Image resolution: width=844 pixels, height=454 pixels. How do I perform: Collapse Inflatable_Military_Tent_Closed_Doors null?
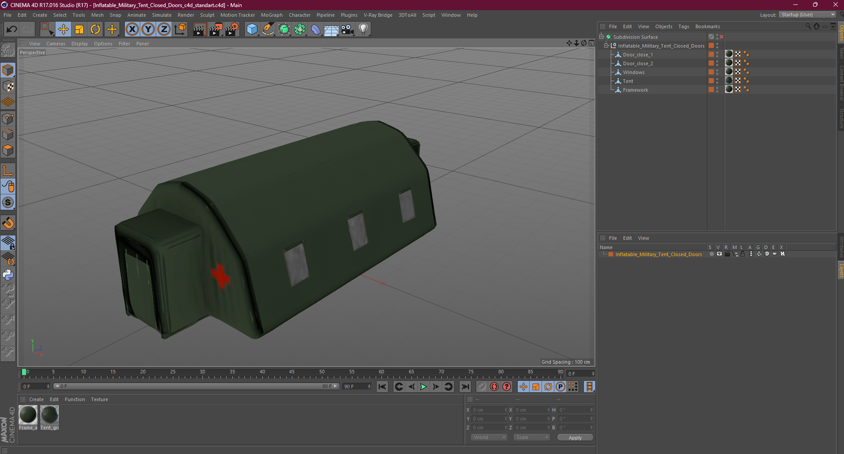coord(606,46)
